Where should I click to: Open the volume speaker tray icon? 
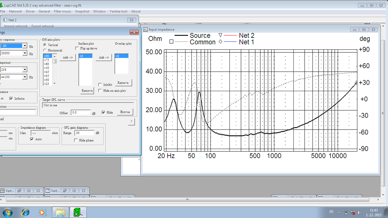360,213
